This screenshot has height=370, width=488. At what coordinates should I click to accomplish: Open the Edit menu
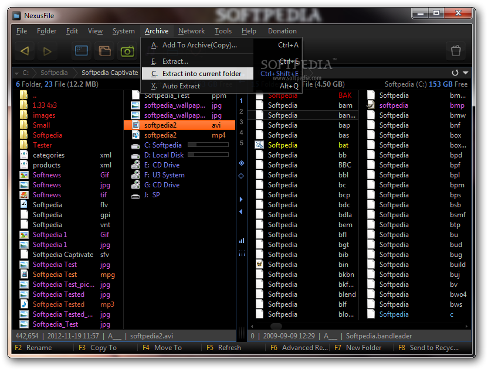72,31
